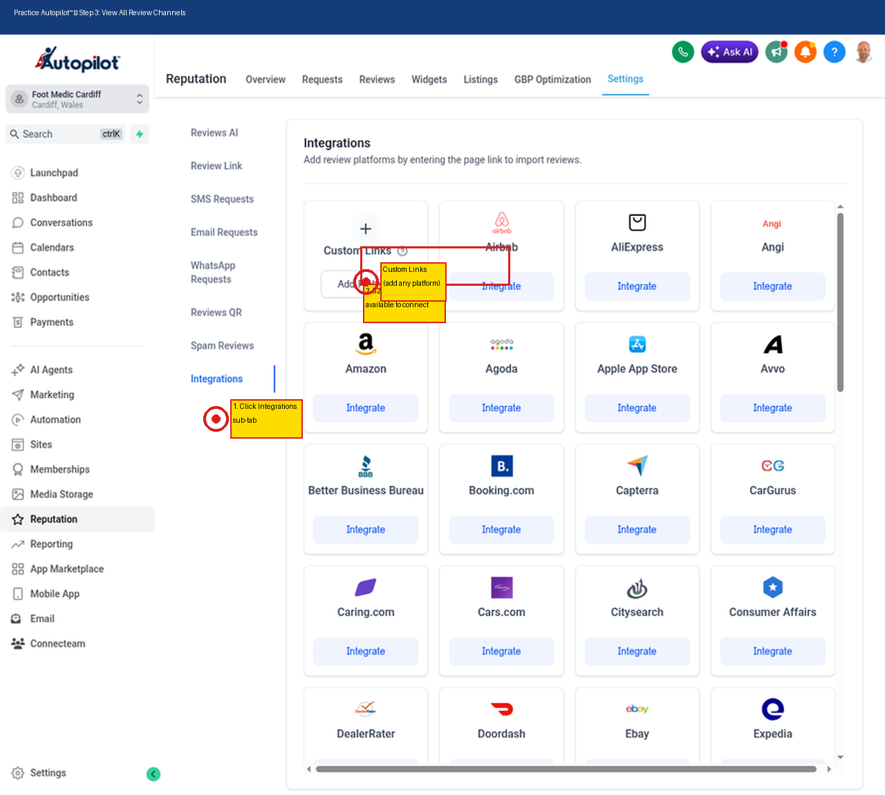885x795 pixels.
Task: Click the Custom Links info question icon
Action: point(402,251)
